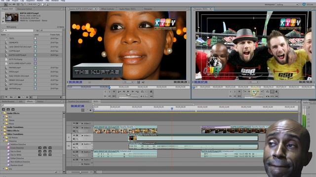Click the Lift button in the Program monitor
Image resolution: width=316 pixels, height=177 pixels.
coord(268,96)
